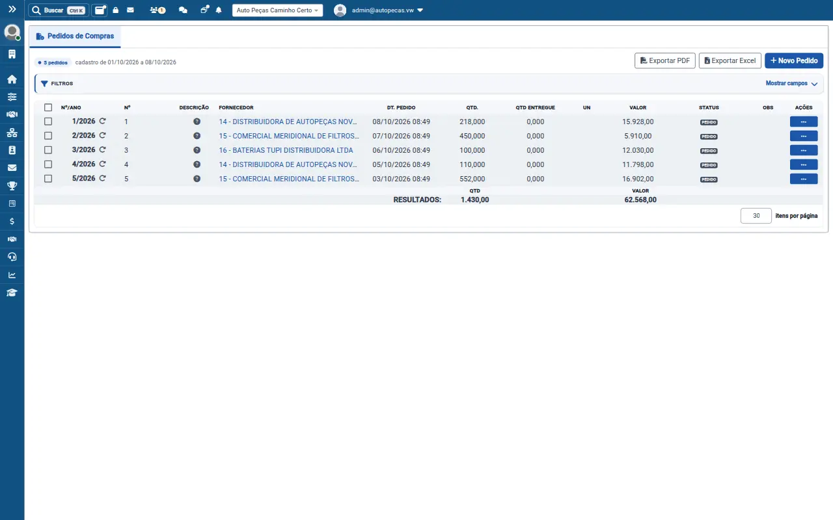The height and width of the screenshot is (520, 833).
Task: Open actions menu for order 1/2026
Action: pyautogui.click(x=804, y=122)
